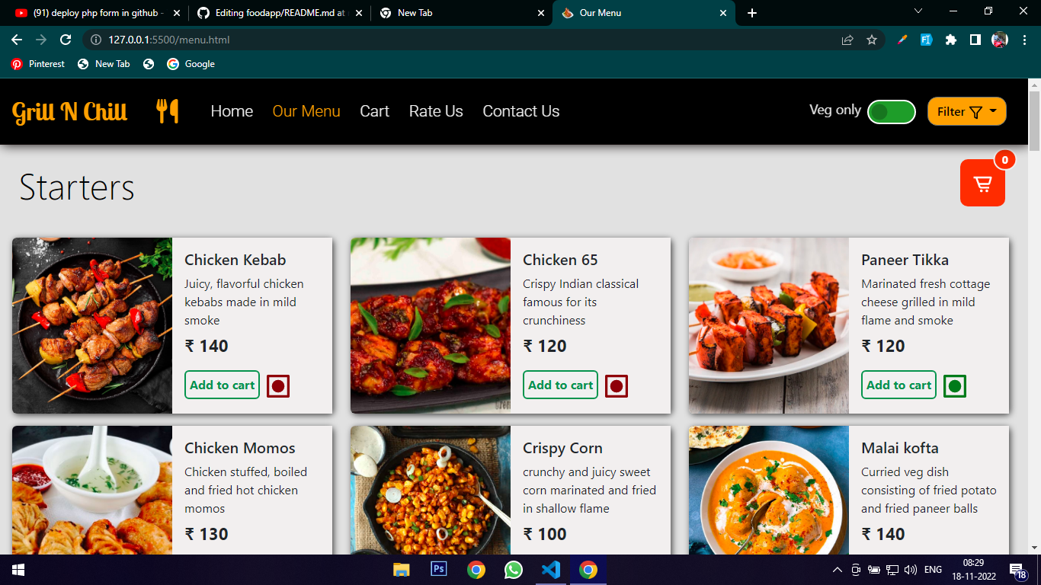Open the browser Extensions puzzle icon
Image resolution: width=1041 pixels, height=585 pixels.
(x=950, y=40)
